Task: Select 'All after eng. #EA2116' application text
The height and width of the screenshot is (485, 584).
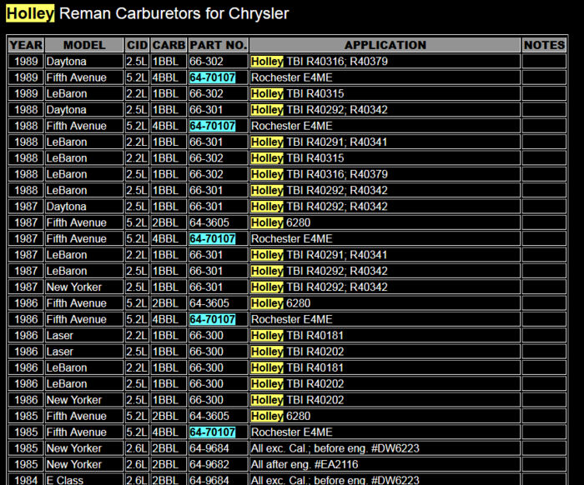Action: click(x=305, y=464)
